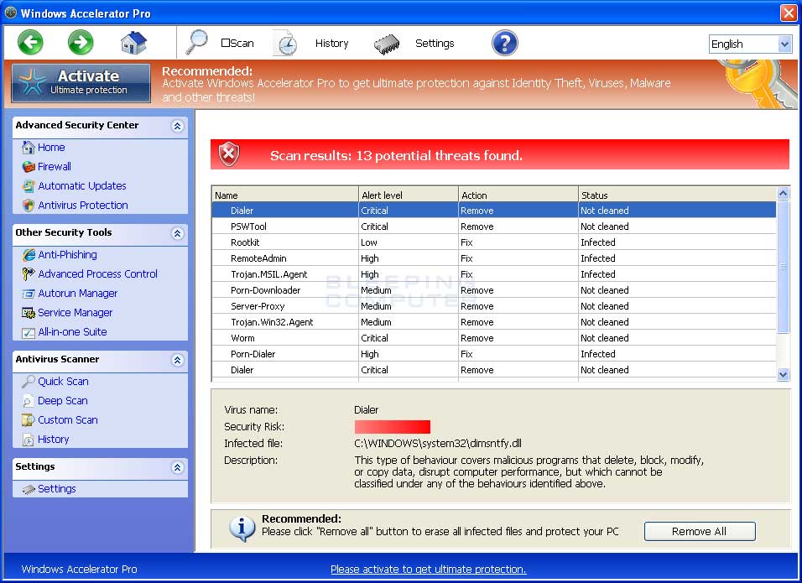Screen dimensions: 802x583
Task: Open Help with the question mark icon
Action: [x=504, y=42]
